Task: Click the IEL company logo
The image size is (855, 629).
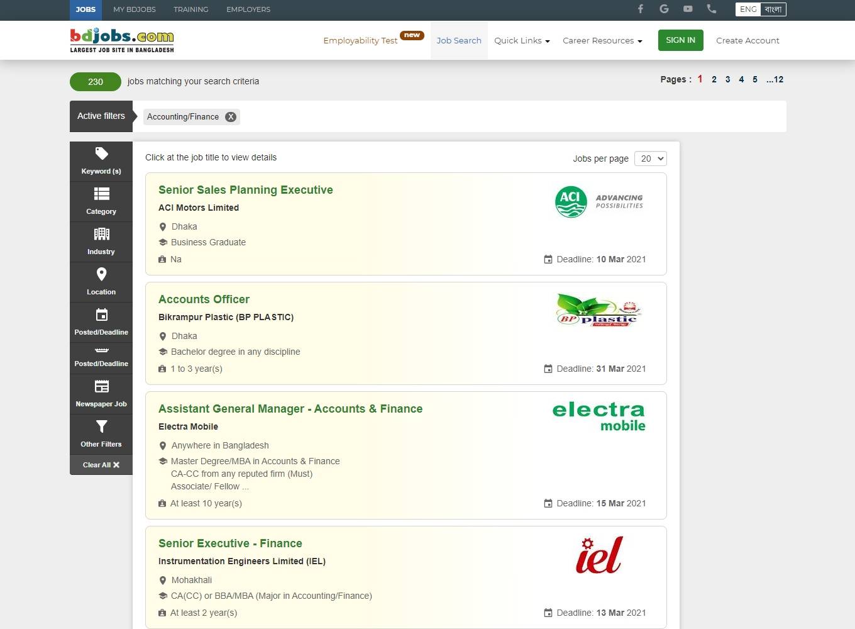Action: [598, 555]
